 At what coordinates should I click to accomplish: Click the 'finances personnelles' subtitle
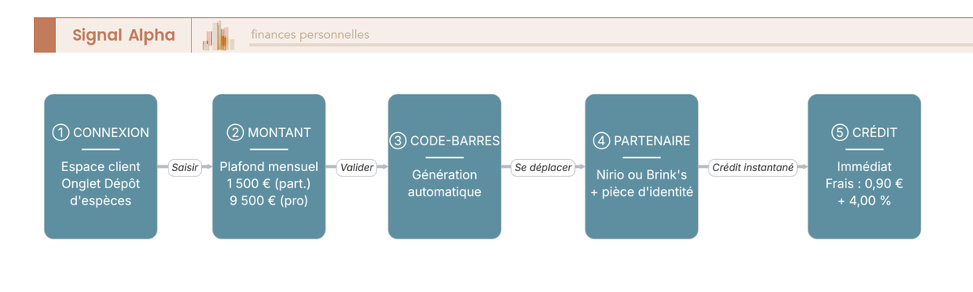point(310,35)
